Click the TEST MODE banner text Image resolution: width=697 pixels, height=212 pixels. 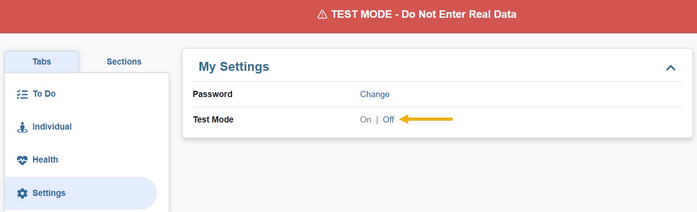[x=424, y=14]
